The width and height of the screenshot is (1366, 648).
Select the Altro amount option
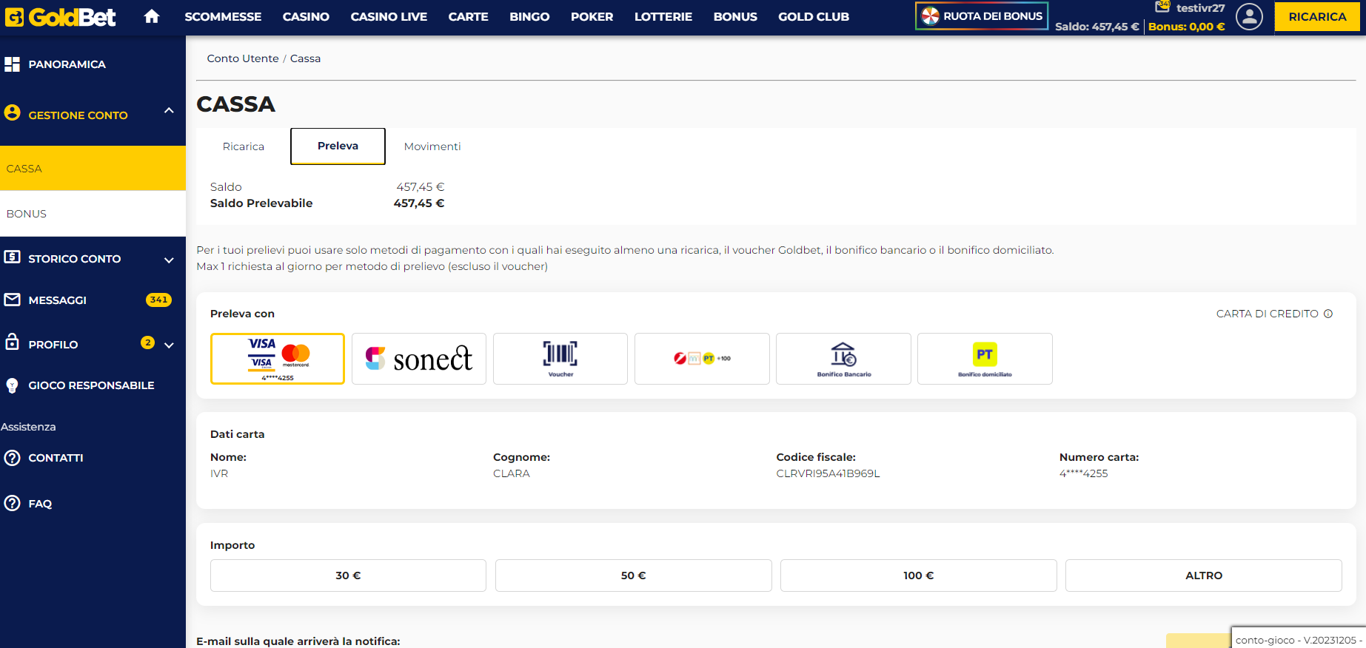click(x=1203, y=576)
